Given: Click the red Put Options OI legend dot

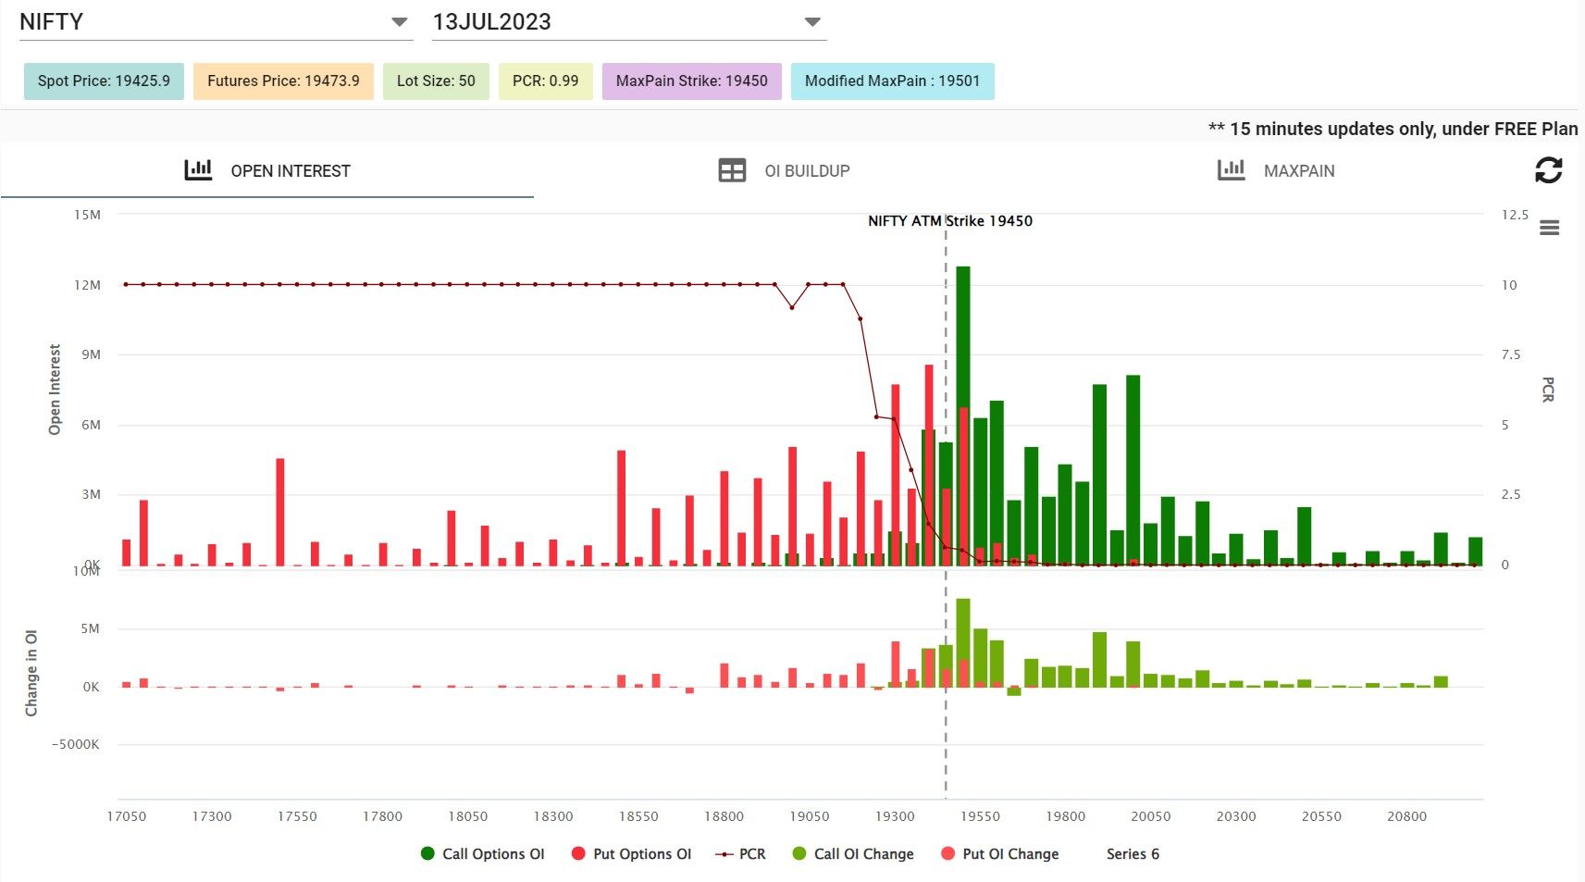Looking at the screenshot, I should [578, 853].
